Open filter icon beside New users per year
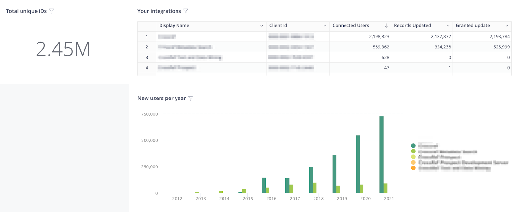This screenshot has height=212, width=522. pyautogui.click(x=191, y=98)
